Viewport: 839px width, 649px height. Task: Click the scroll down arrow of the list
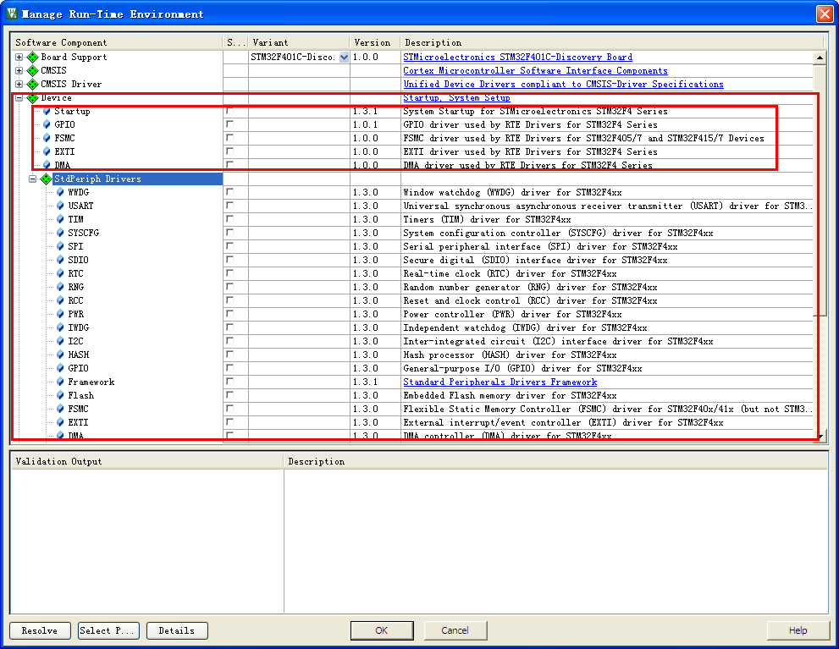pos(820,437)
